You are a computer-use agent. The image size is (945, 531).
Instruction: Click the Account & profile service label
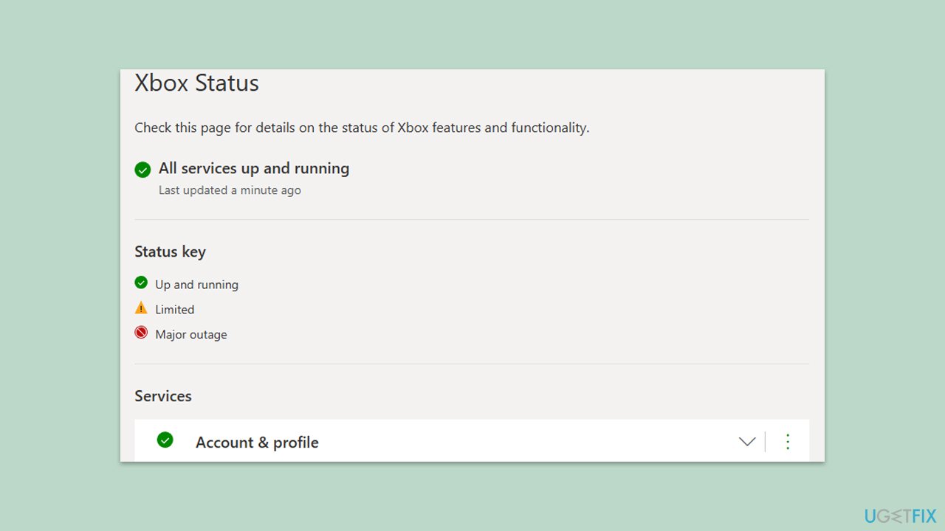pos(257,442)
